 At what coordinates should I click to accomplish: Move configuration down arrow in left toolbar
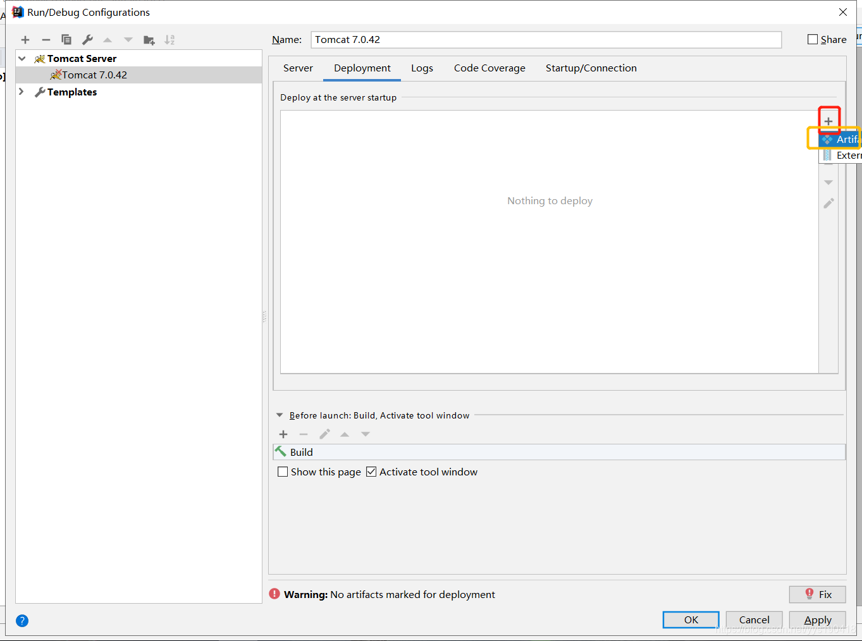pyautogui.click(x=128, y=40)
